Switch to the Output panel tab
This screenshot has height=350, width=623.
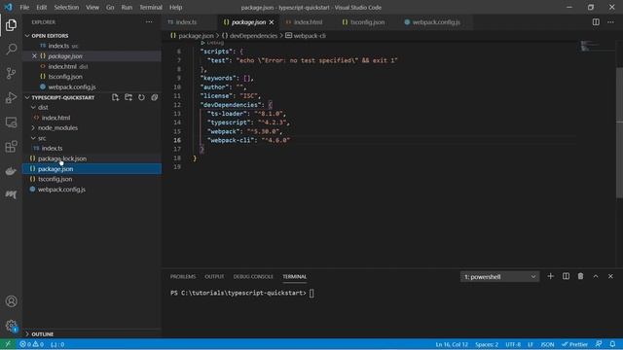(214, 276)
